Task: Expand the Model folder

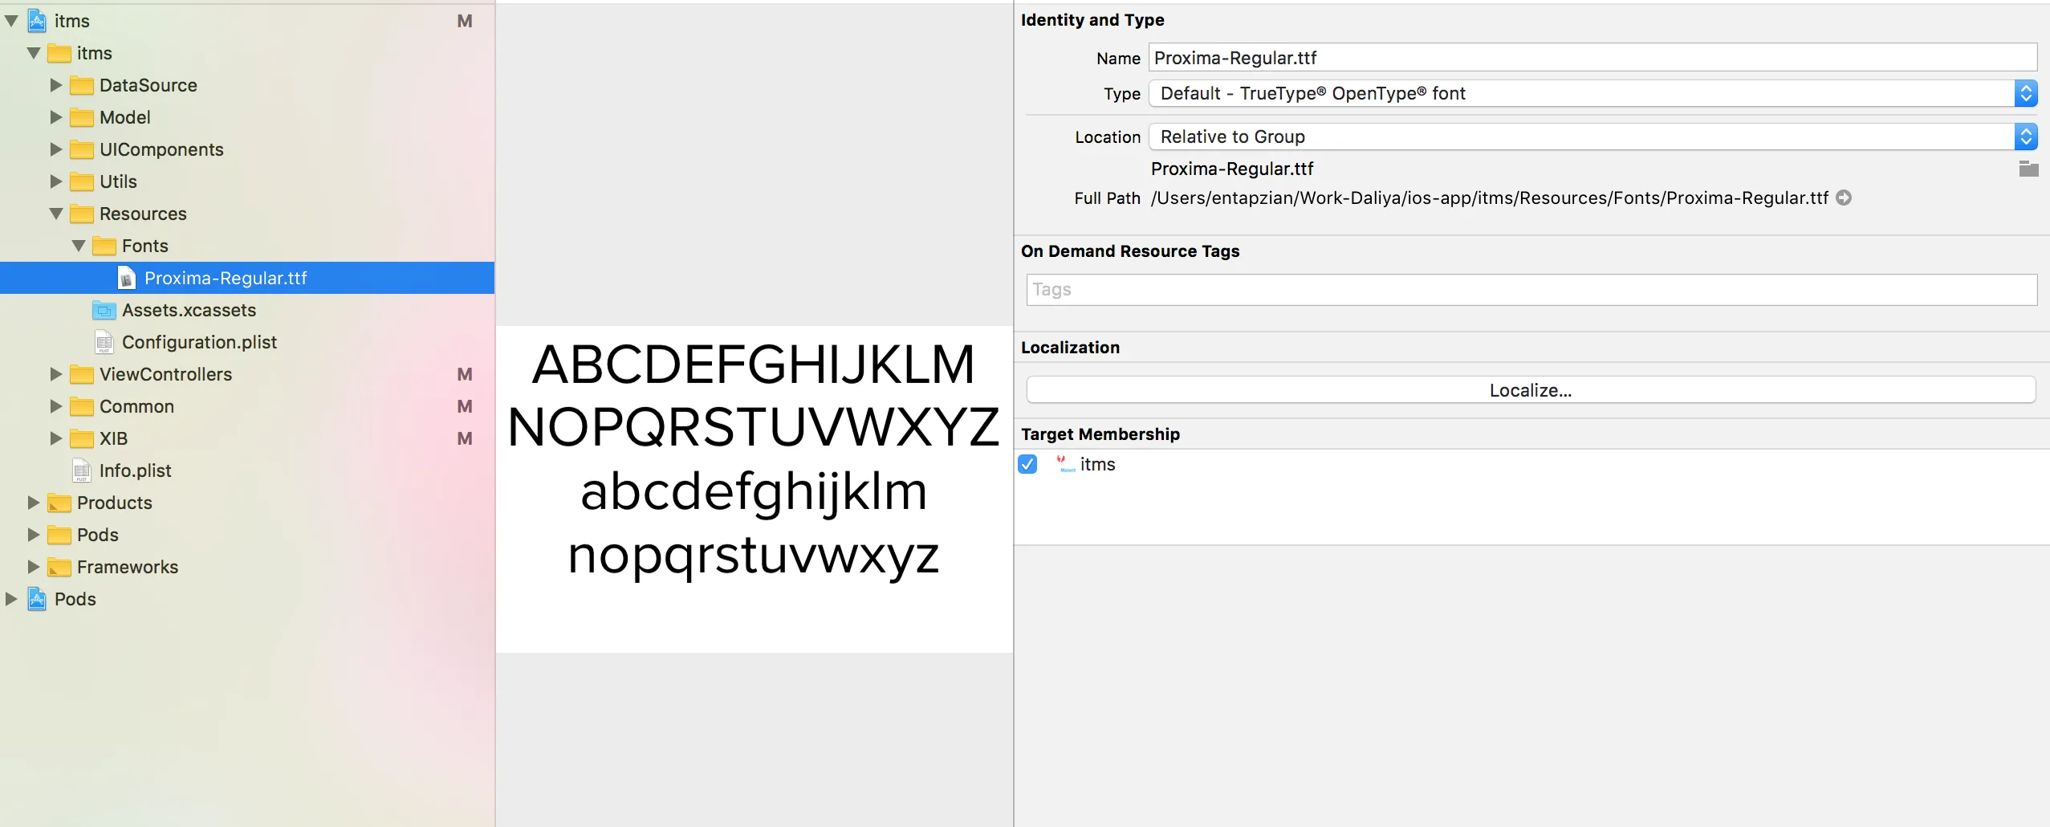Action: [56, 117]
